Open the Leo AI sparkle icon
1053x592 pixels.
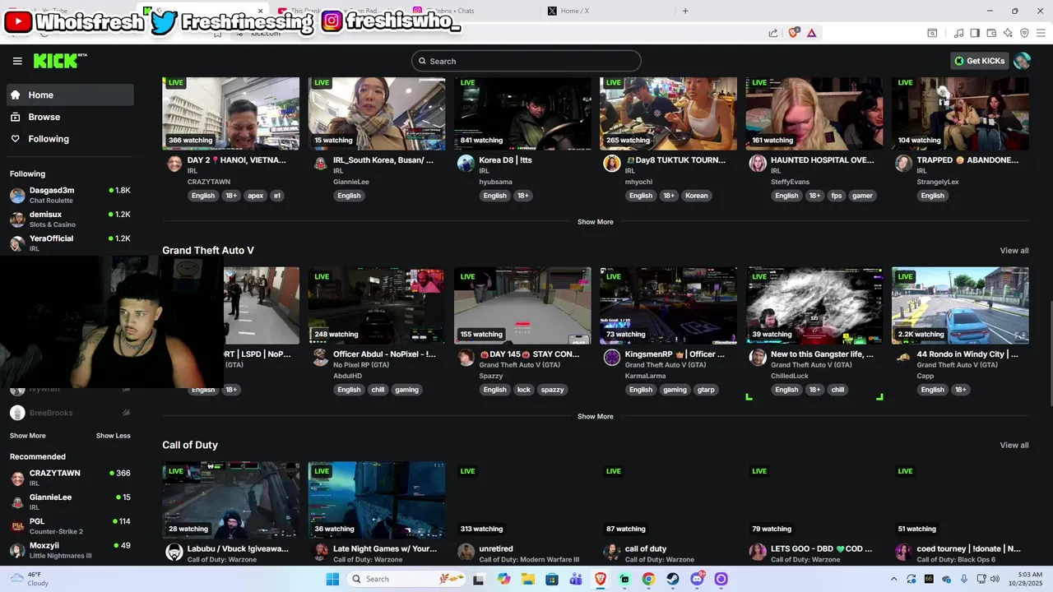click(1008, 33)
